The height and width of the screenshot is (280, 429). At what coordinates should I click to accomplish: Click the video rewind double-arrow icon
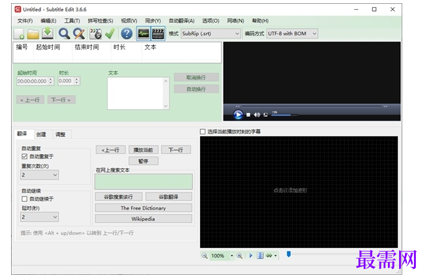click(x=237, y=106)
